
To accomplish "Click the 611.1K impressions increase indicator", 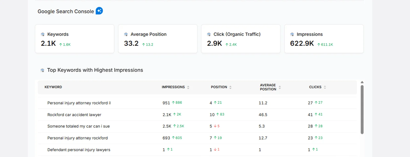I will [325, 44].
